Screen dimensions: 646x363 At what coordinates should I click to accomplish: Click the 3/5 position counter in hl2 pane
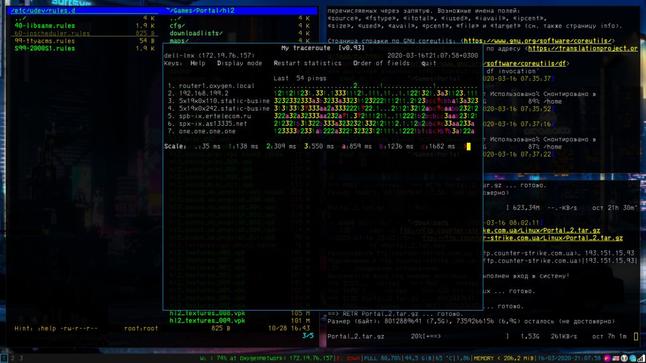308,335
